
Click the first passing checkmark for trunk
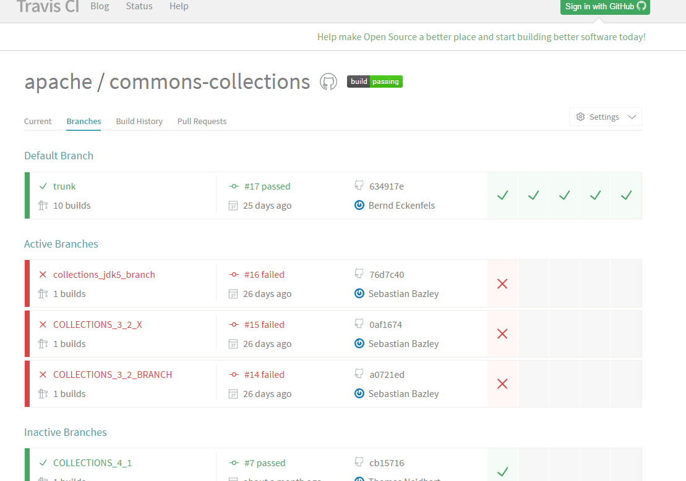coord(503,195)
